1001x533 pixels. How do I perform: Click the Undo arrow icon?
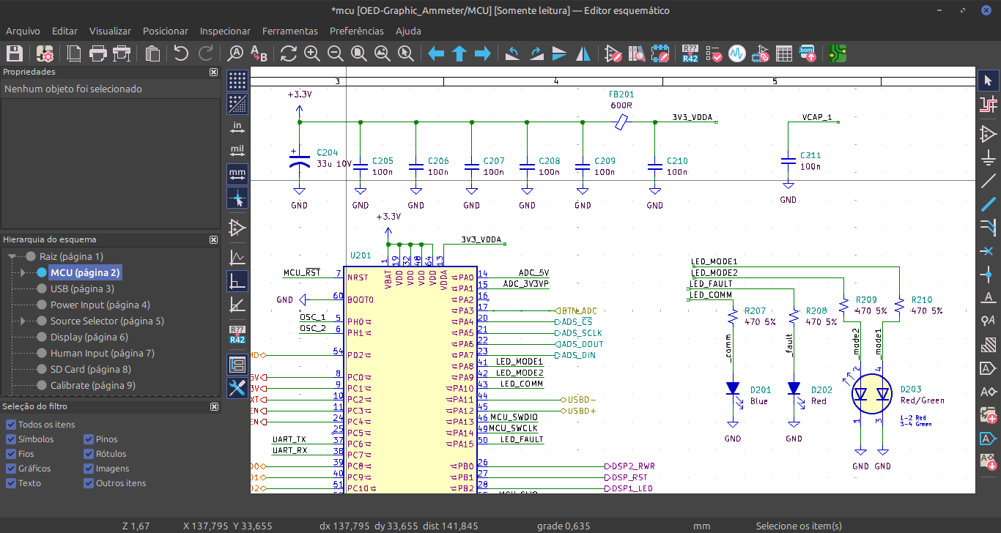click(181, 53)
